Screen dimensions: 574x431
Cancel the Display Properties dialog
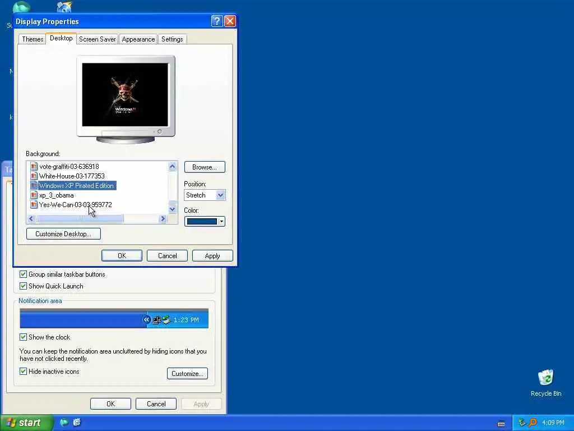(x=167, y=256)
